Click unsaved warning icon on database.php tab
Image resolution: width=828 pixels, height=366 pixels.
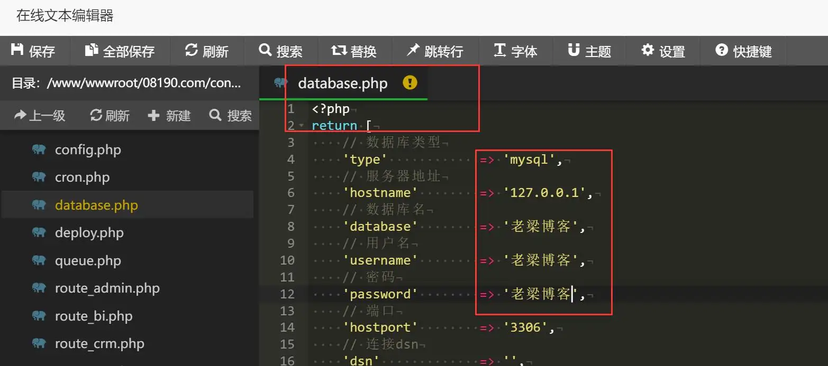tap(410, 82)
